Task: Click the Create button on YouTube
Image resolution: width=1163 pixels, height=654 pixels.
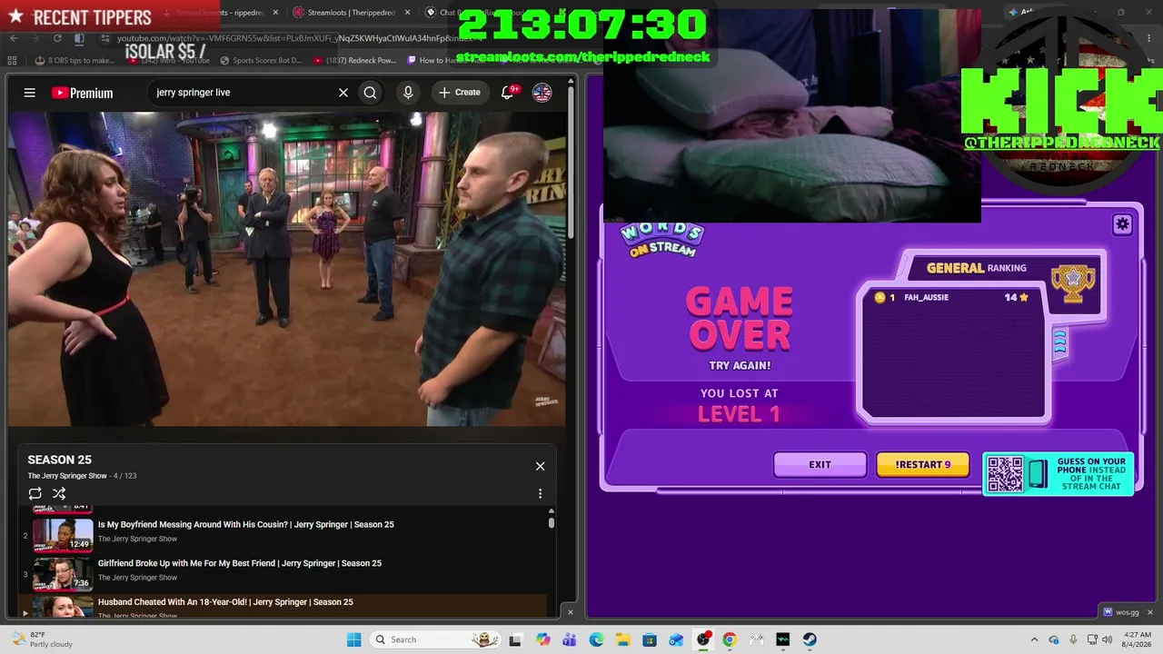Action: point(460,93)
